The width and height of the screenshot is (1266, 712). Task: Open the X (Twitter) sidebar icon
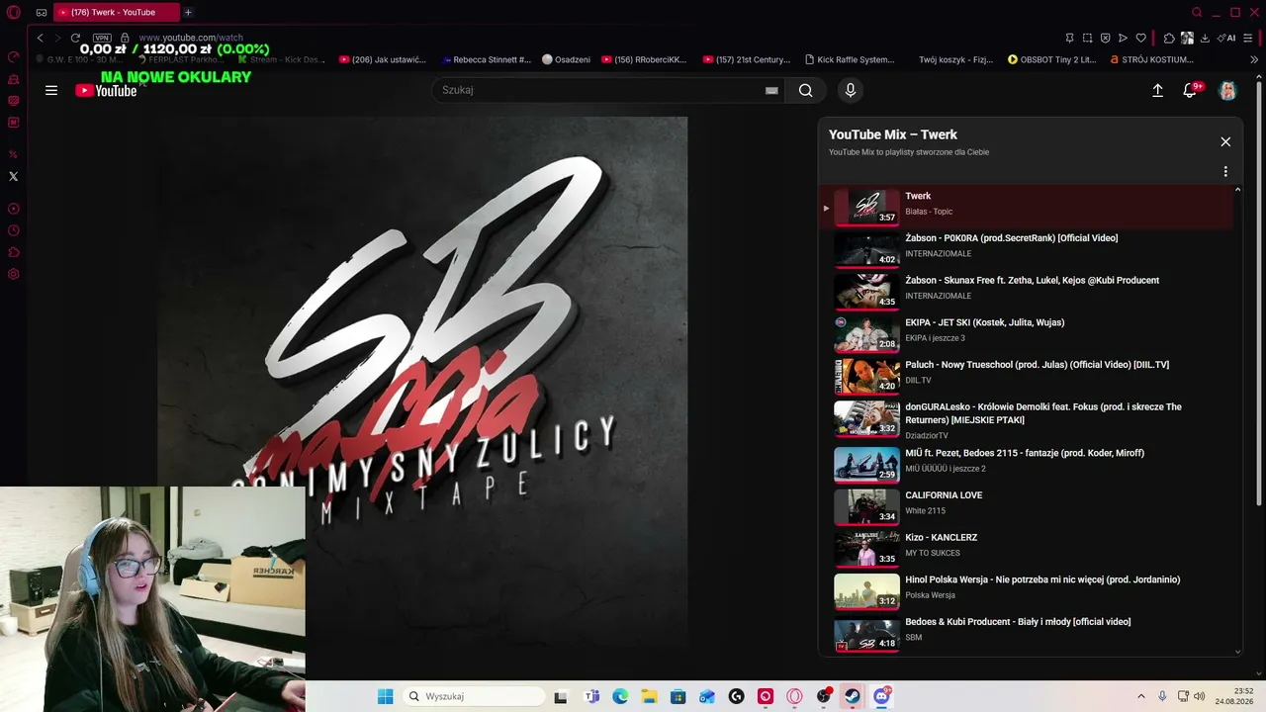tap(13, 176)
